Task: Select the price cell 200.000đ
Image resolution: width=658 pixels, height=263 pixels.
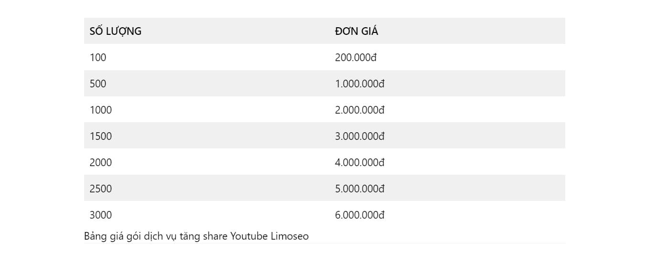Action: [356, 57]
